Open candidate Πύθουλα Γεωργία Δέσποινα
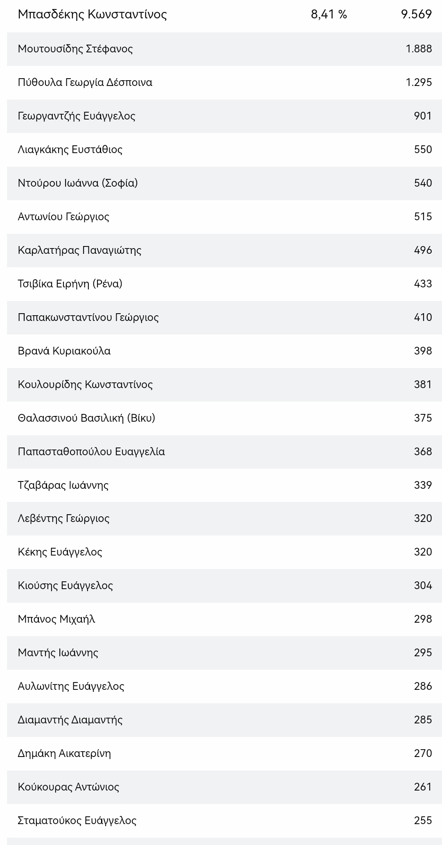Viewport: 442px width, 845px height. click(85, 82)
